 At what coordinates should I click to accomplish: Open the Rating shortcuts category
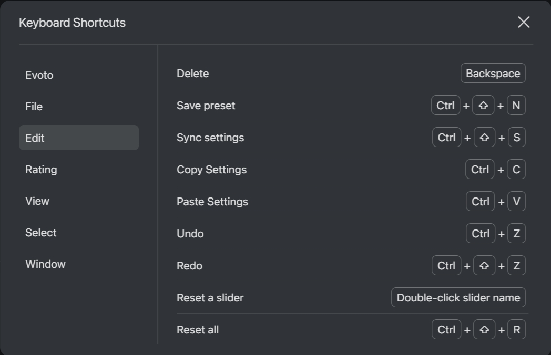(x=41, y=170)
